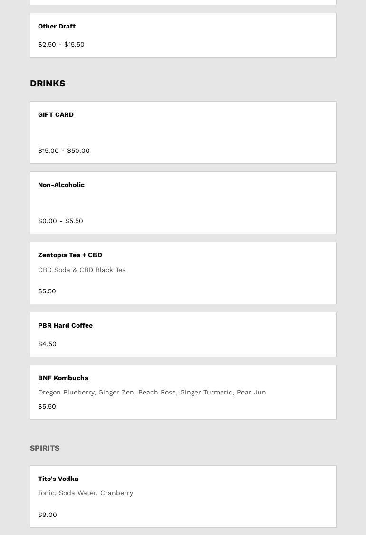The height and width of the screenshot is (535, 366).
Task: Select the GIFT CARD item title
Action: tap(56, 115)
